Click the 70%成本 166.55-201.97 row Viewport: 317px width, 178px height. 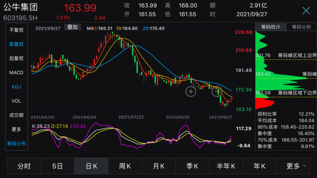(x=286, y=140)
